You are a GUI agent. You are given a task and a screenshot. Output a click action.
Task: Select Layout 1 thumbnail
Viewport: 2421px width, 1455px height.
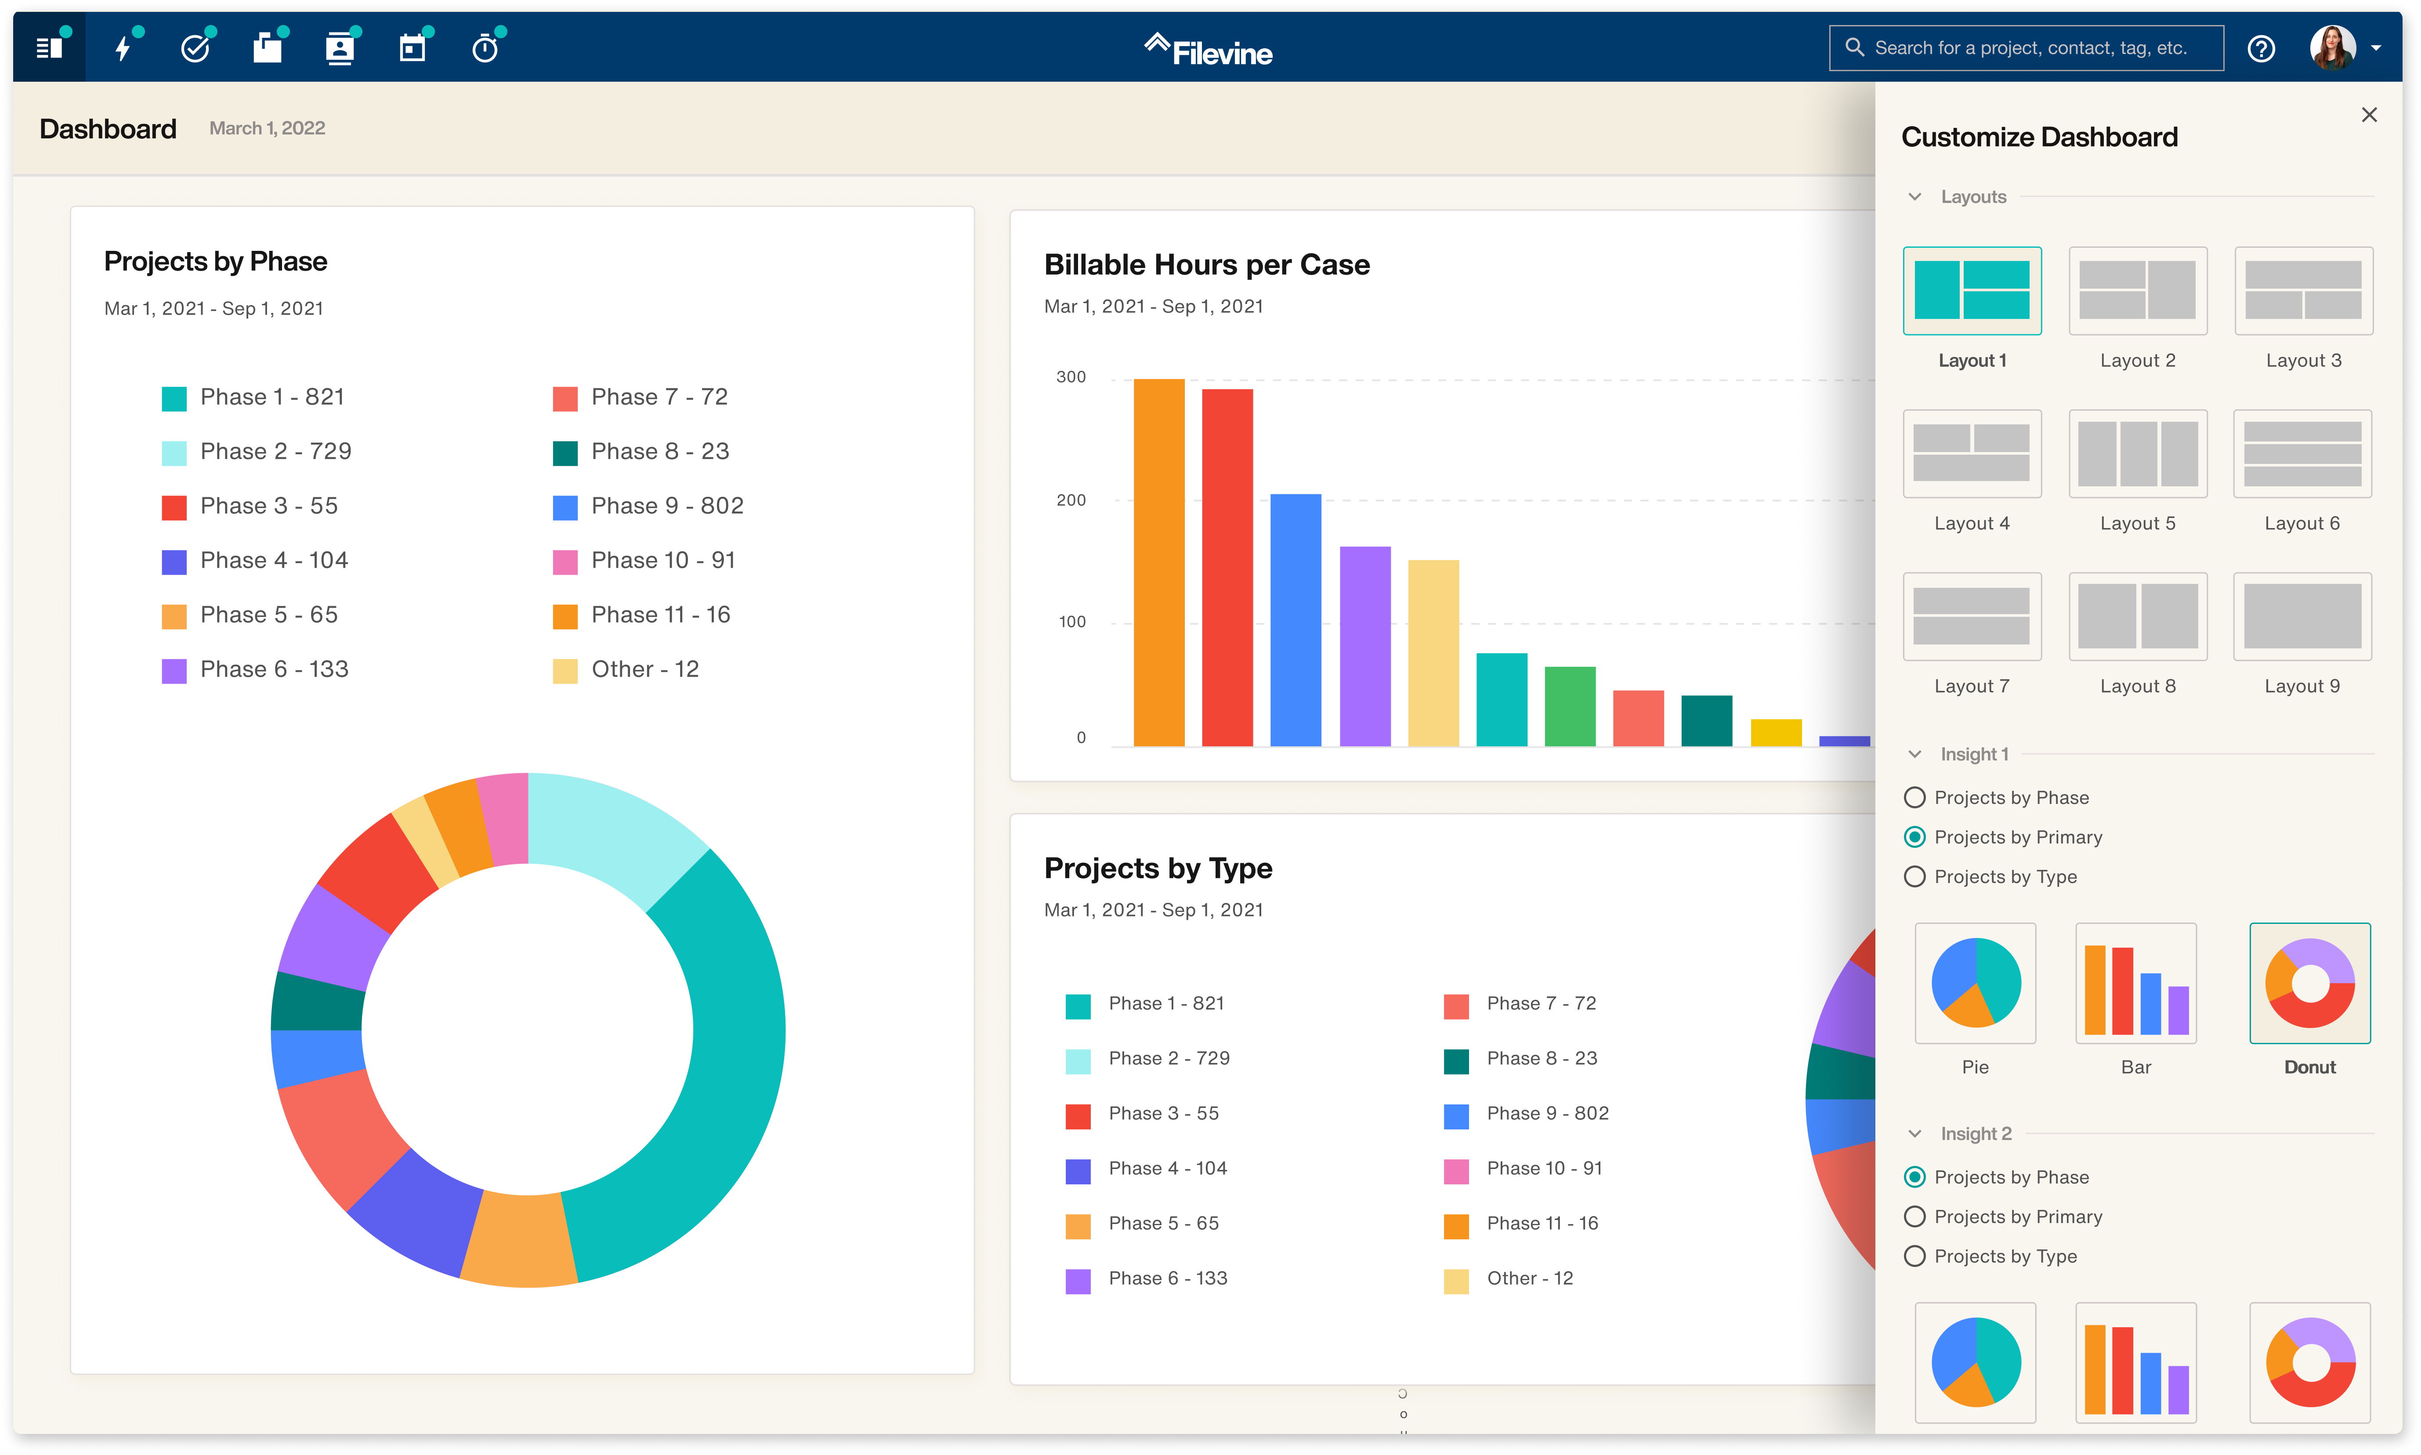point(1971,290)
